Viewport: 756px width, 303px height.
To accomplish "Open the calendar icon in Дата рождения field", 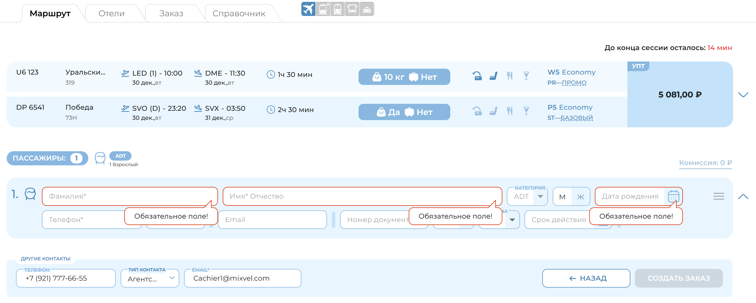I will click(x=674, y=196).
